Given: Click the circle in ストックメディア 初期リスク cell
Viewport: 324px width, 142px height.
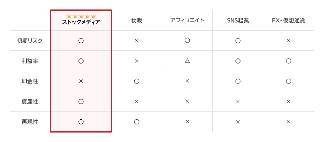Looking at the screenshot, I should (x=81, y=41).
